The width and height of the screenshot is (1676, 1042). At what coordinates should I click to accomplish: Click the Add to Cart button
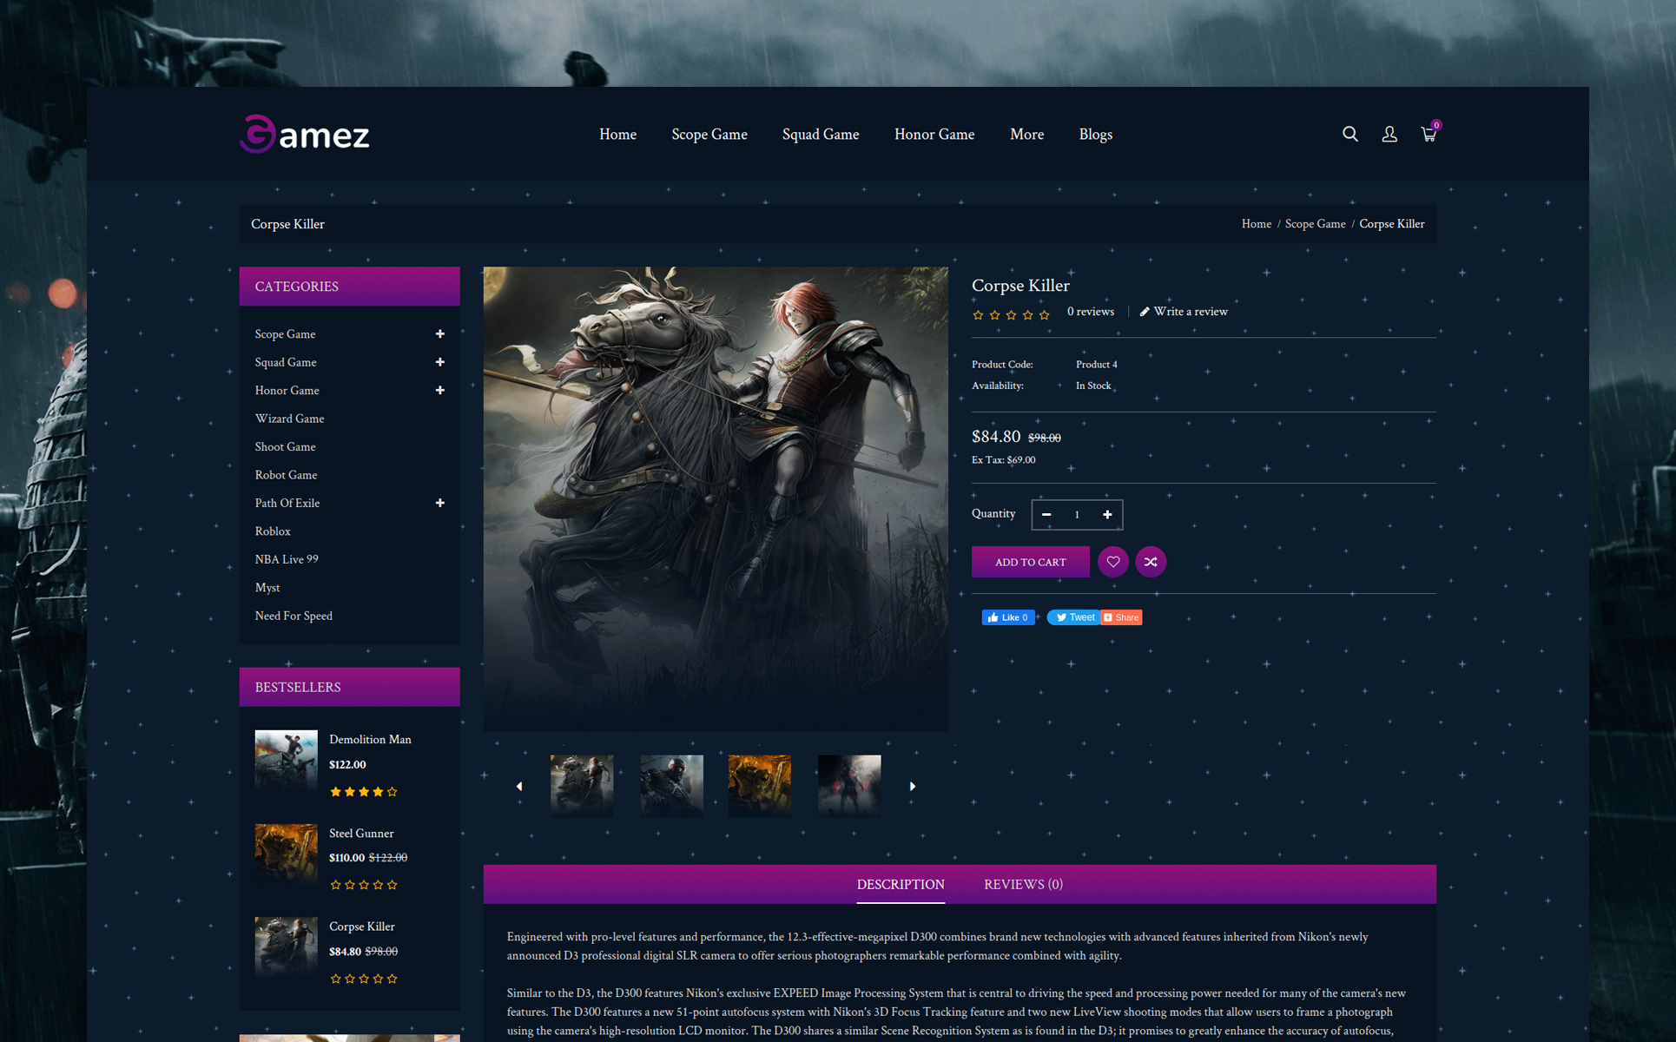point(1030,562)
